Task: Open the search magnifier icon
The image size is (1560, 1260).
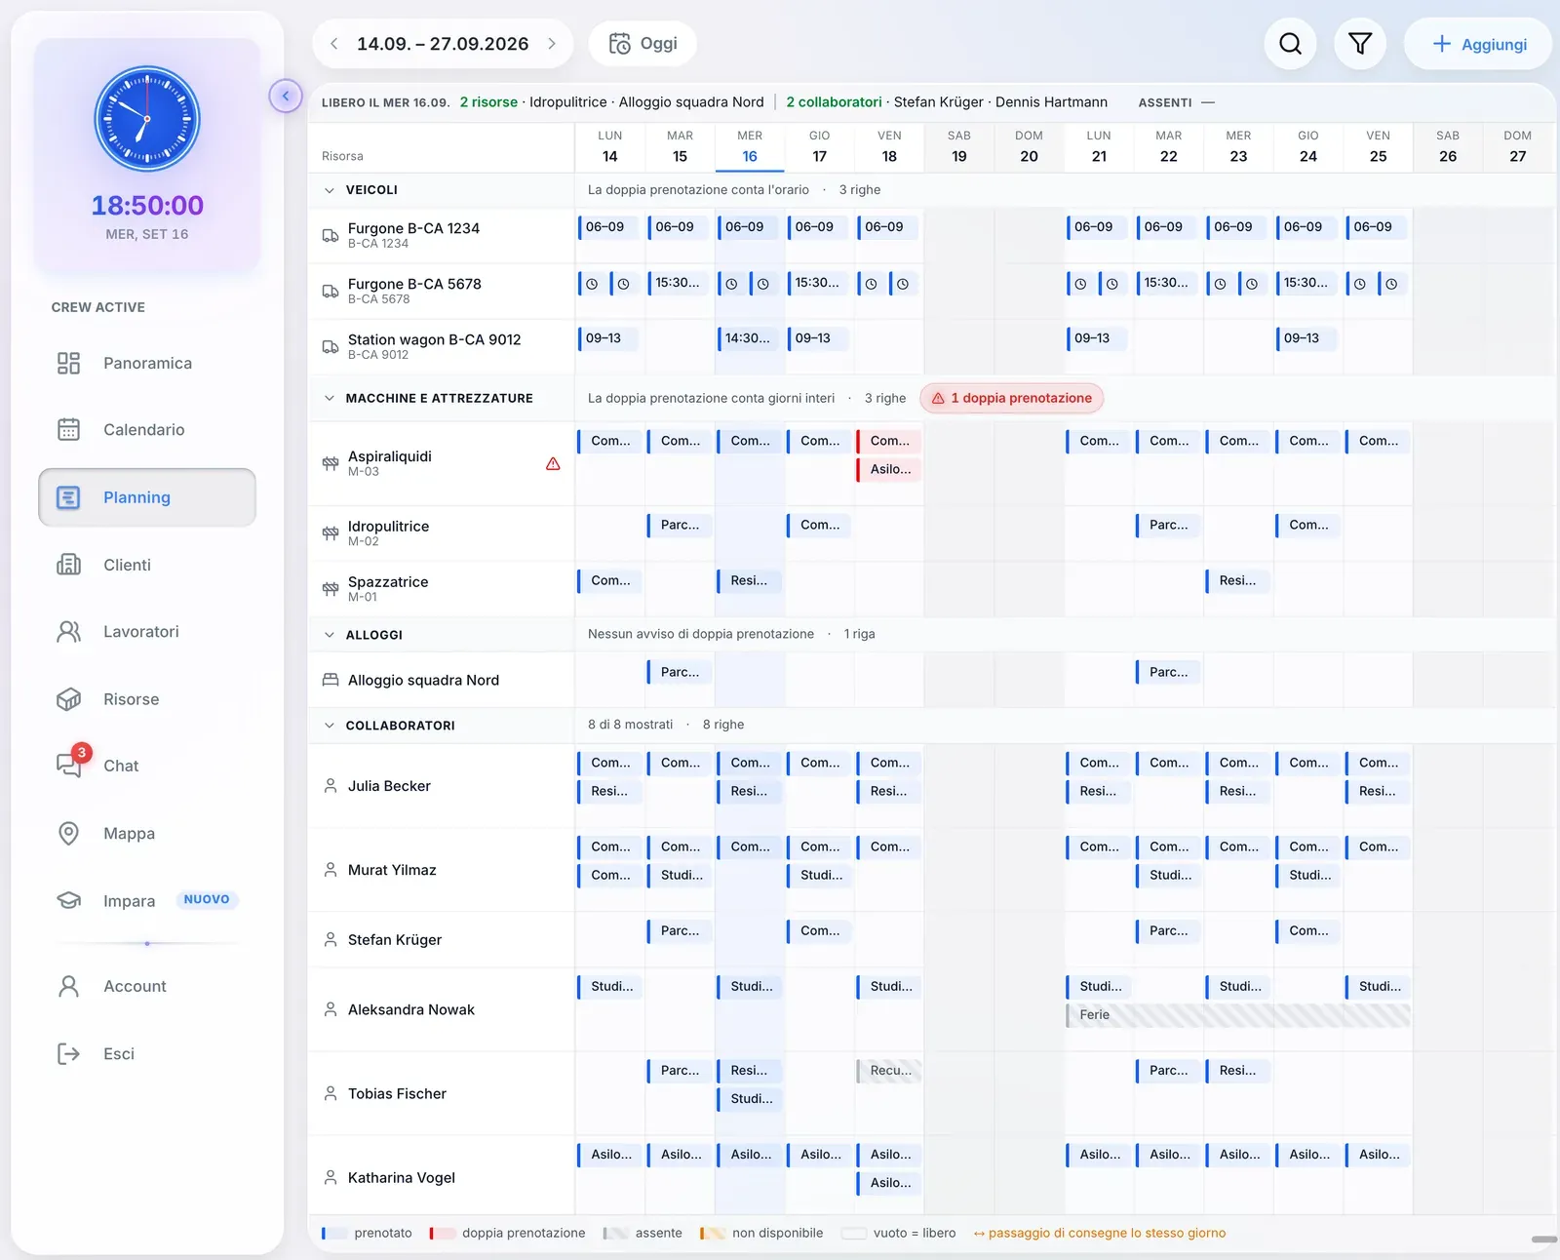Action: [1290, 44]
